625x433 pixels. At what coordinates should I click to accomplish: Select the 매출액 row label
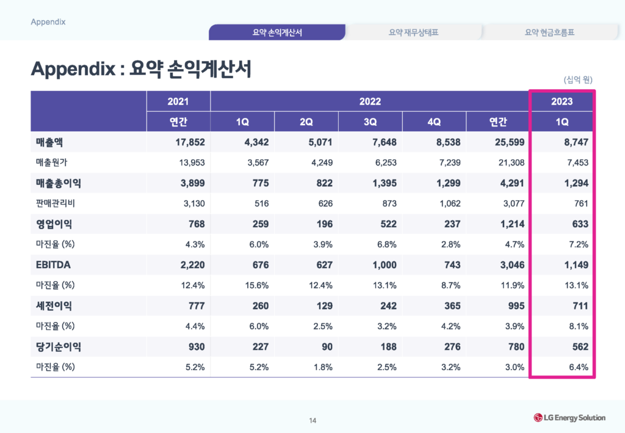[49, 142]
